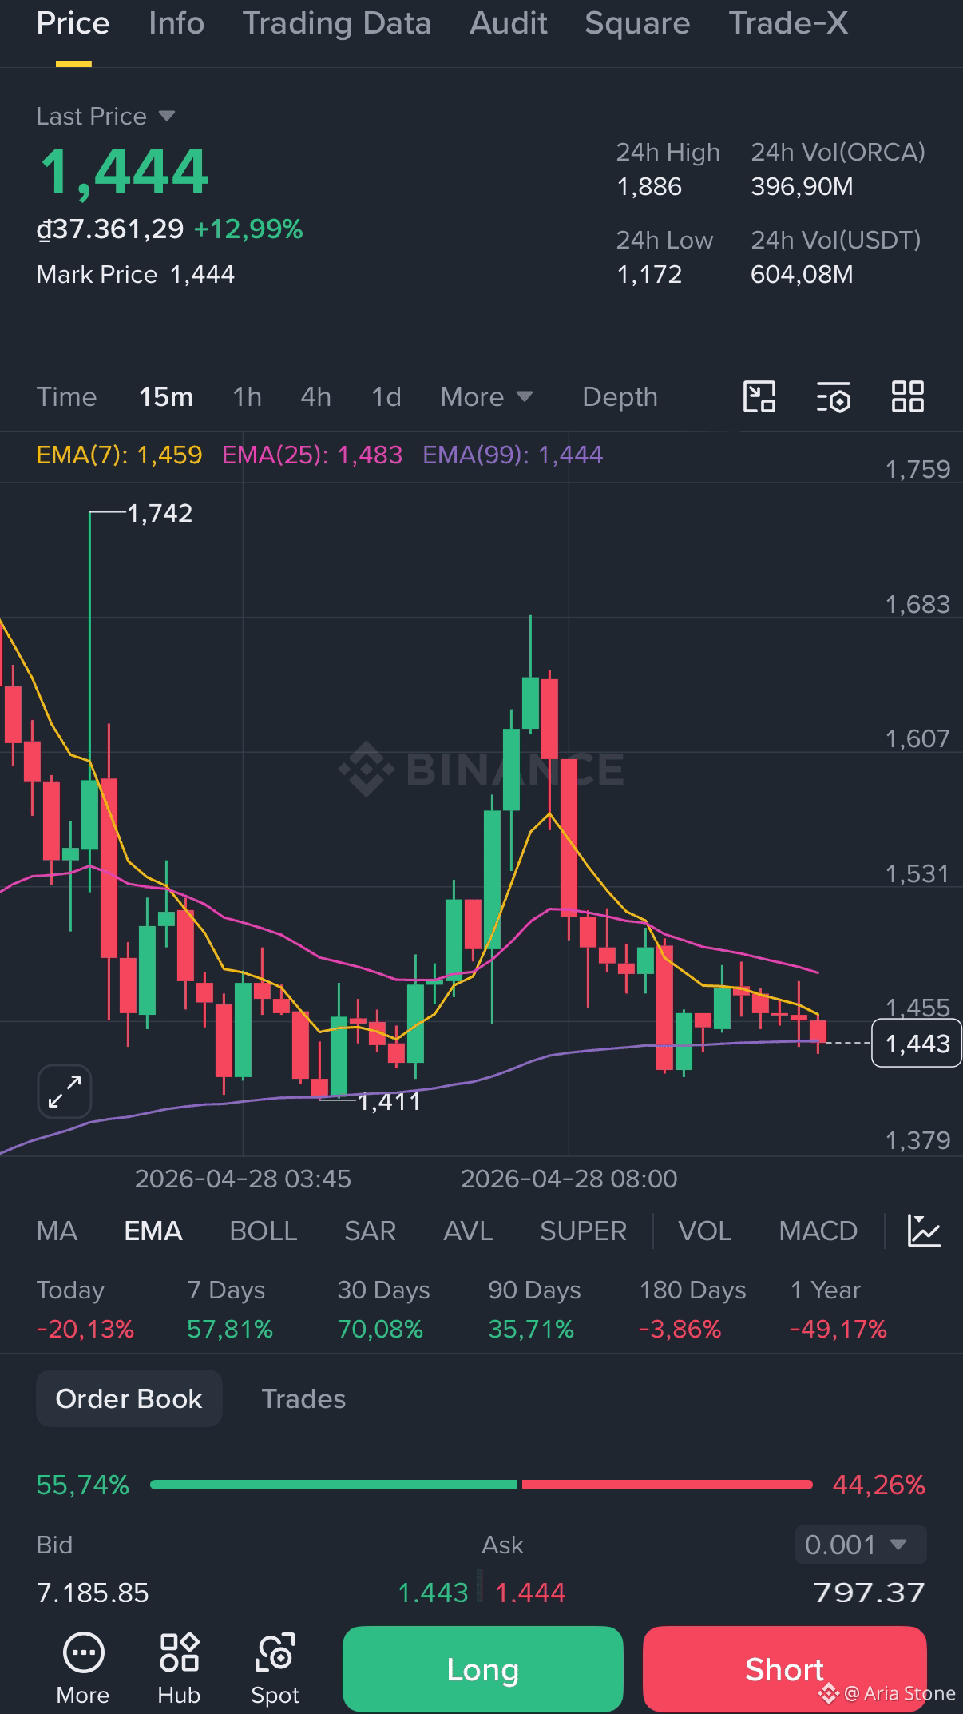Toggle the MACD sub-indicator
The width and height of the screenshot is (963, 1714).
pos(818,1231)
